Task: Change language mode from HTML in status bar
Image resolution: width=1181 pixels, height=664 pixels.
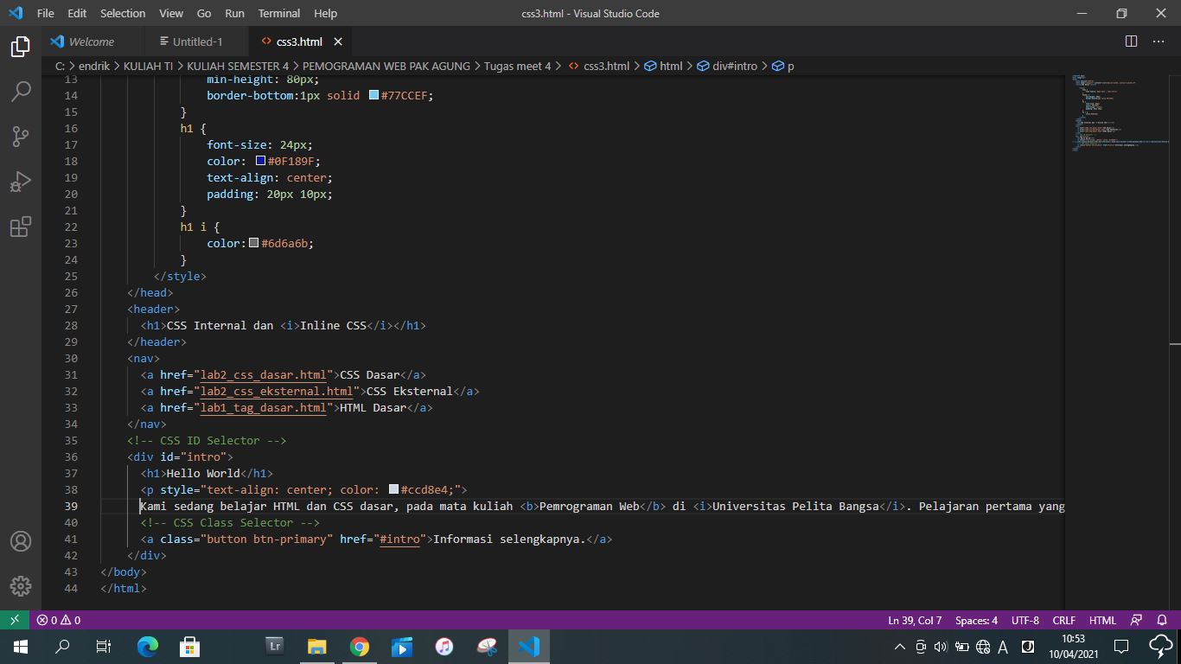Action: [1102, 620]
